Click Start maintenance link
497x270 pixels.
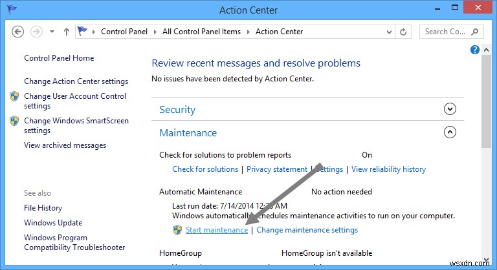[x=217, y=230]
